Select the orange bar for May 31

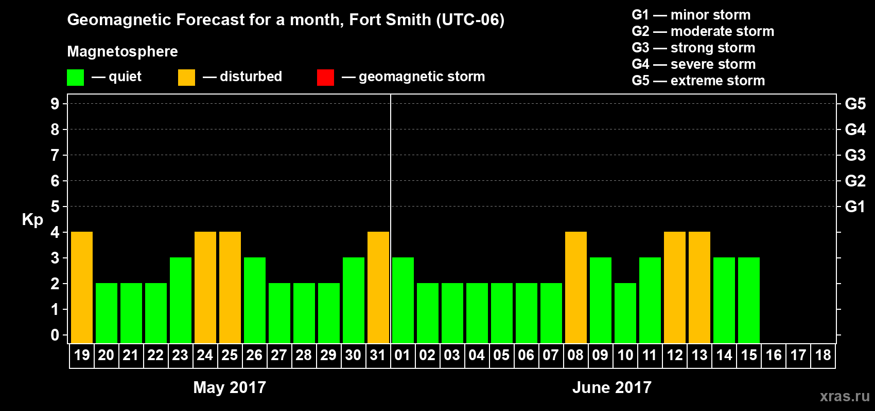[x=378, y=288]
